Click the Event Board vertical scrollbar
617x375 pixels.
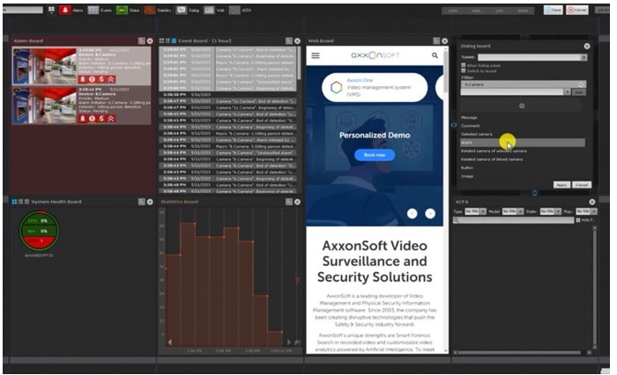[x=300, y=63]
